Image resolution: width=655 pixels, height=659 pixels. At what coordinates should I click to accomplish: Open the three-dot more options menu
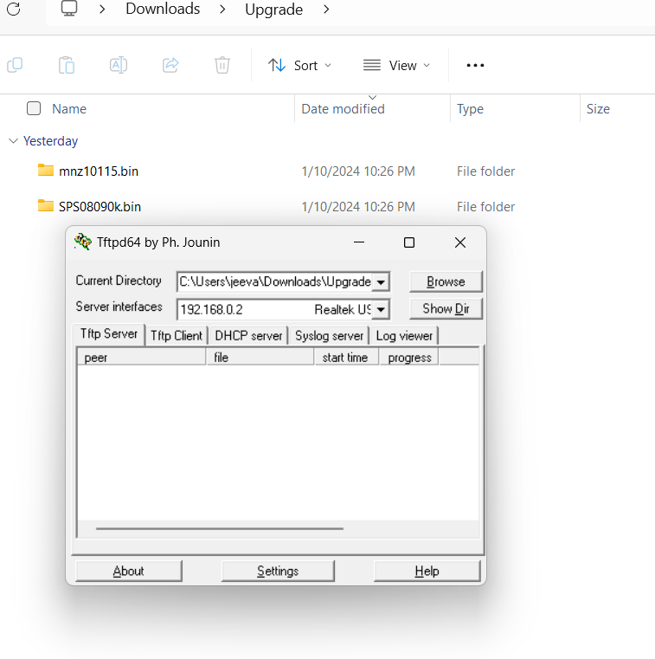[475, 65]
